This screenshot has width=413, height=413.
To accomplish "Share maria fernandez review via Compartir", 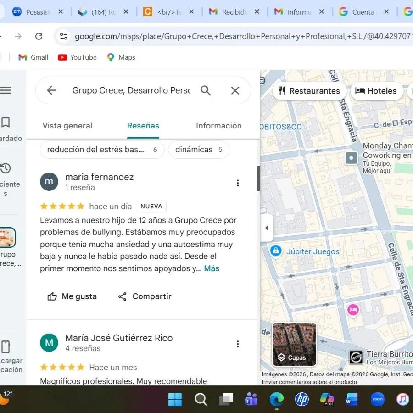I will pos(145,296).
